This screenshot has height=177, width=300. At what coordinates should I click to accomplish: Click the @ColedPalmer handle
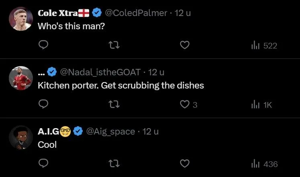pos(136,13)
